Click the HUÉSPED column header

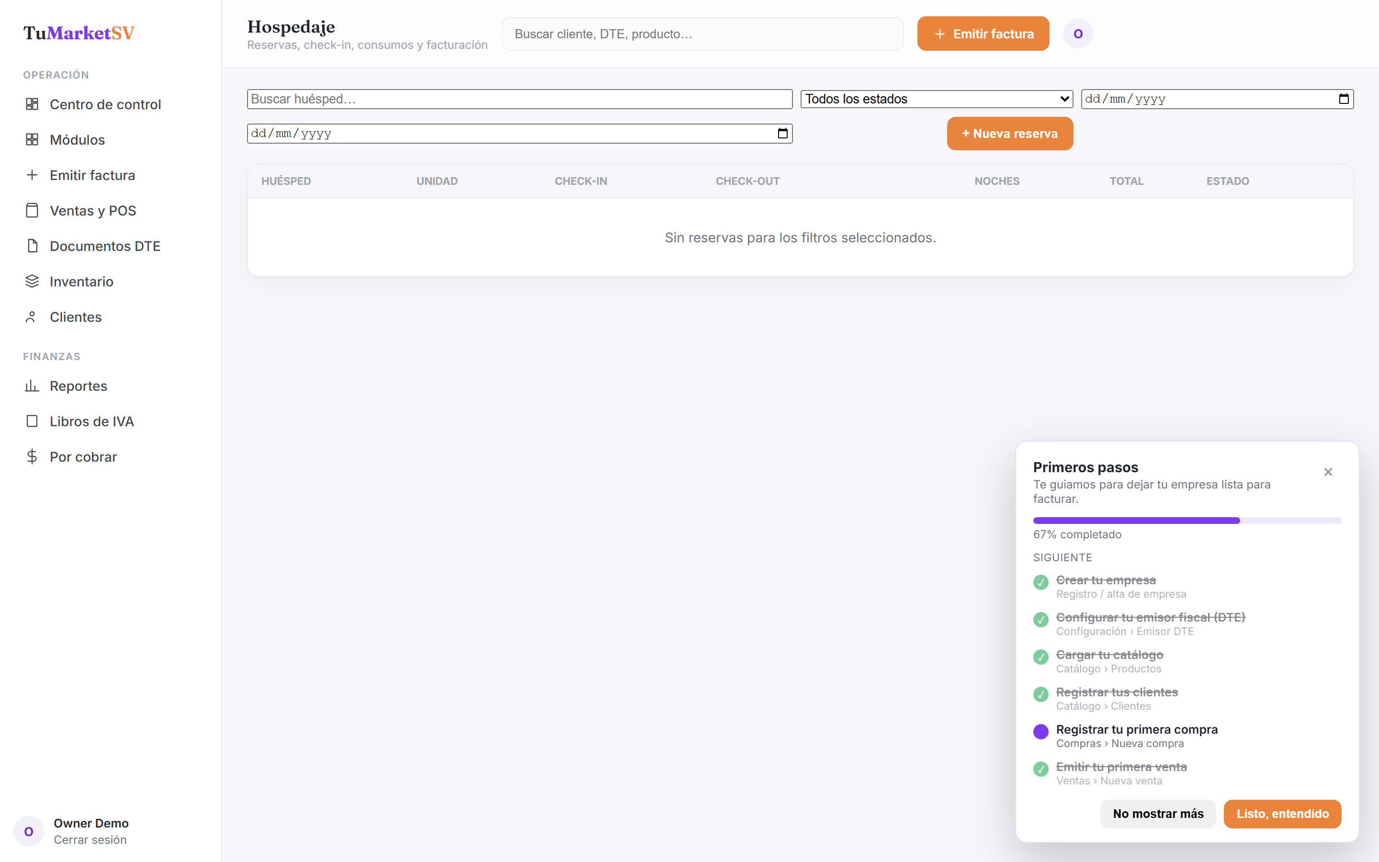point(286,181)
